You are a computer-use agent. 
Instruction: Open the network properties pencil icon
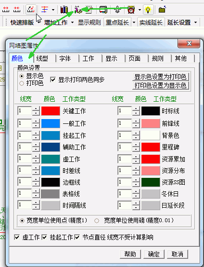click(78, 10)
